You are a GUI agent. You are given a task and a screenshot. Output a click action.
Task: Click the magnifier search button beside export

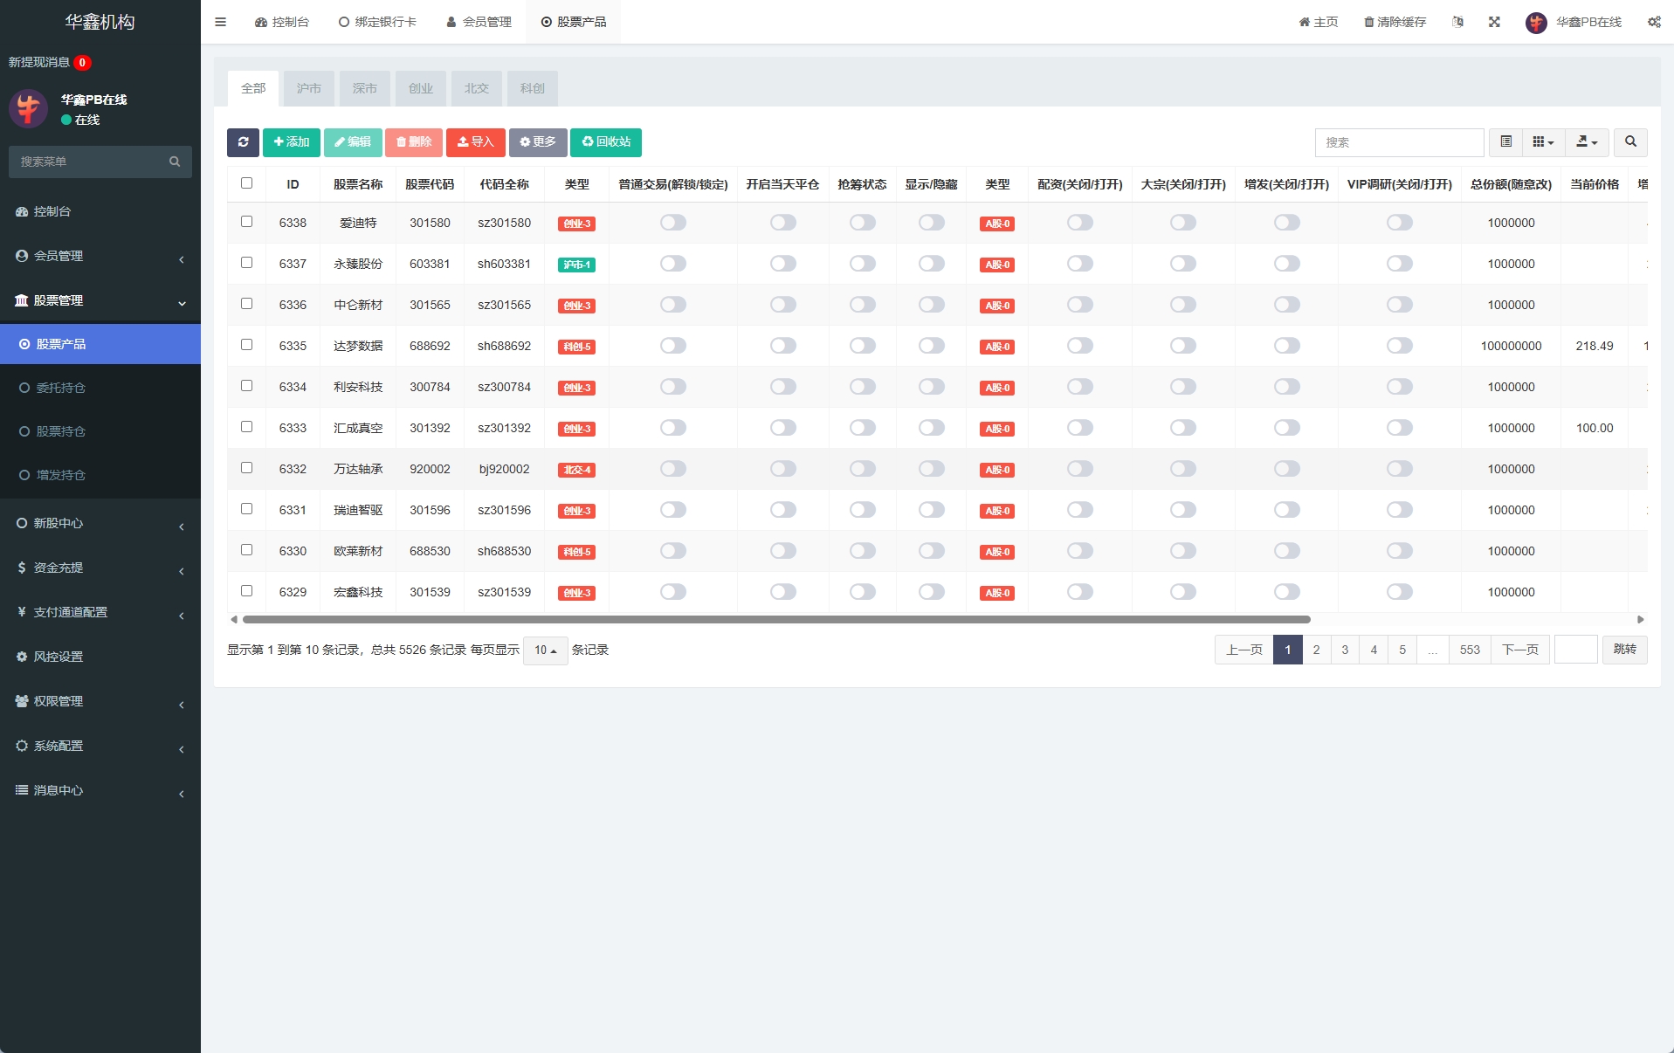(x=1629, y=142)
